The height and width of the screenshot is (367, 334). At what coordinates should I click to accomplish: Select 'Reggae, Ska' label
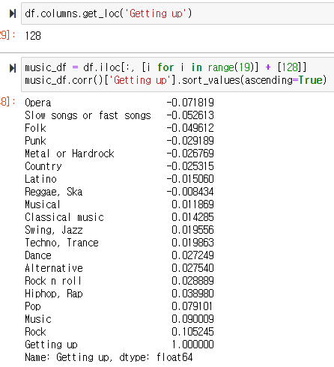pos(54,192)
